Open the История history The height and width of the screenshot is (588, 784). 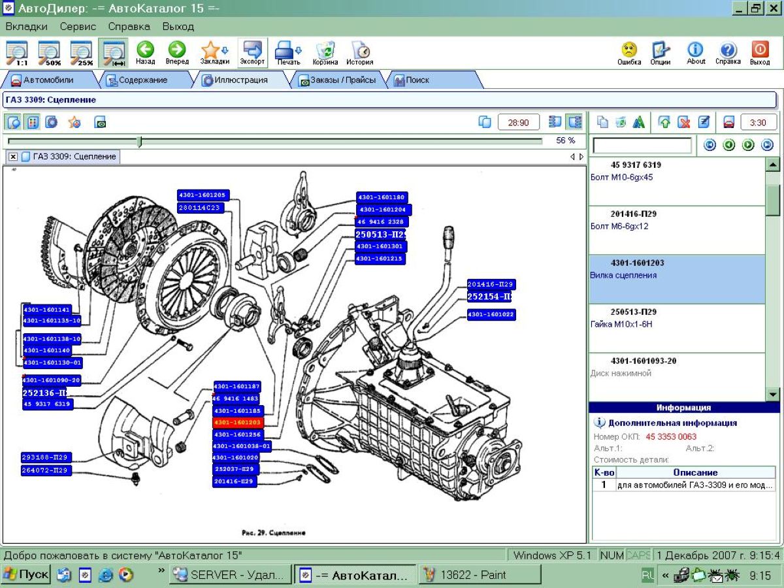(360, 53)
